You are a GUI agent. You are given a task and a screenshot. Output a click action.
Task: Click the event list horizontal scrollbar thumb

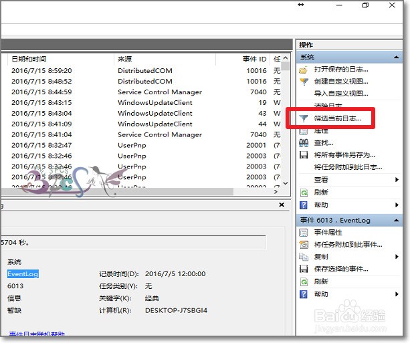[x=117, y=192]
